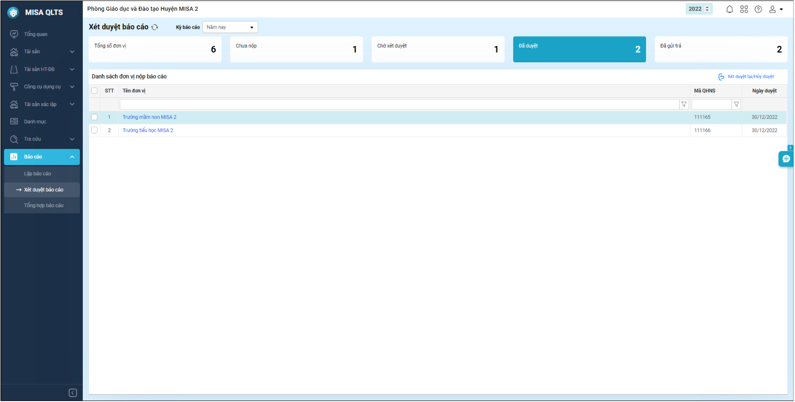The width and height of the screenshot is (795, 402).
Task: Click the Mã QHNS filter input
Action: pos(712,104)
